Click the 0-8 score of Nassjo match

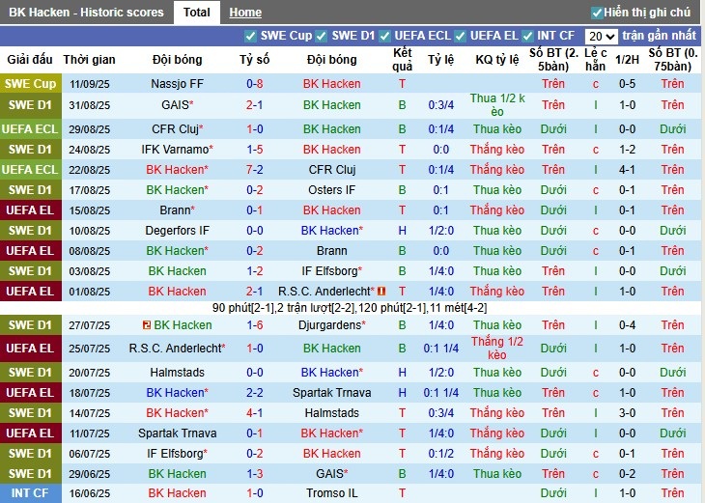click(x=254, y=84)
